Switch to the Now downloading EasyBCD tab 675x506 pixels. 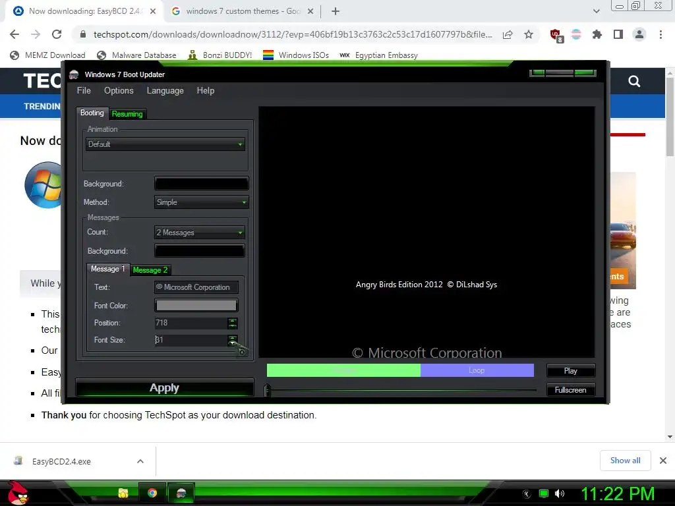pyautogui.click(x=84, y=11)
